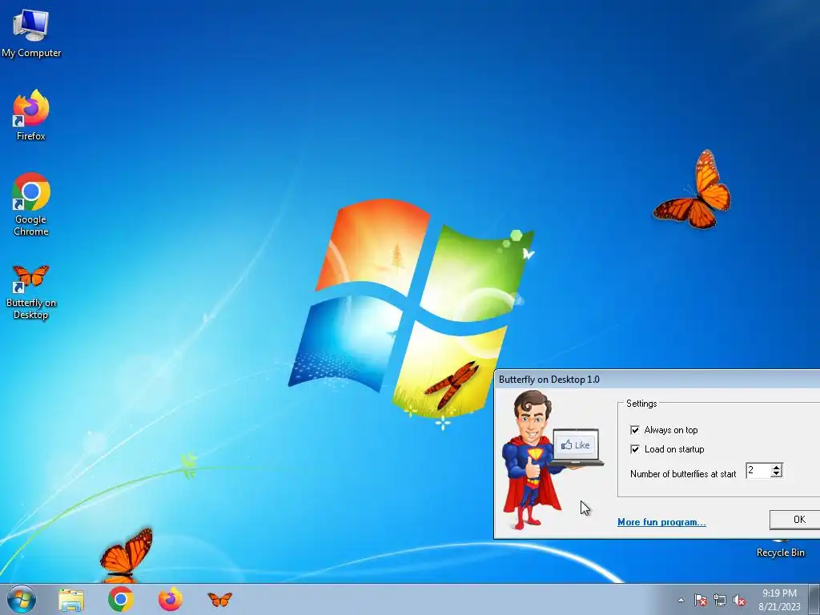Launch Chrome from the taskbar
This screenshot has height=615, width=820.
pyautogui.click(x=121, y=599)
